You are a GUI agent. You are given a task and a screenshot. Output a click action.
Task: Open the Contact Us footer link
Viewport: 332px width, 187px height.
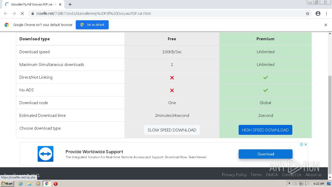(292, 175)
